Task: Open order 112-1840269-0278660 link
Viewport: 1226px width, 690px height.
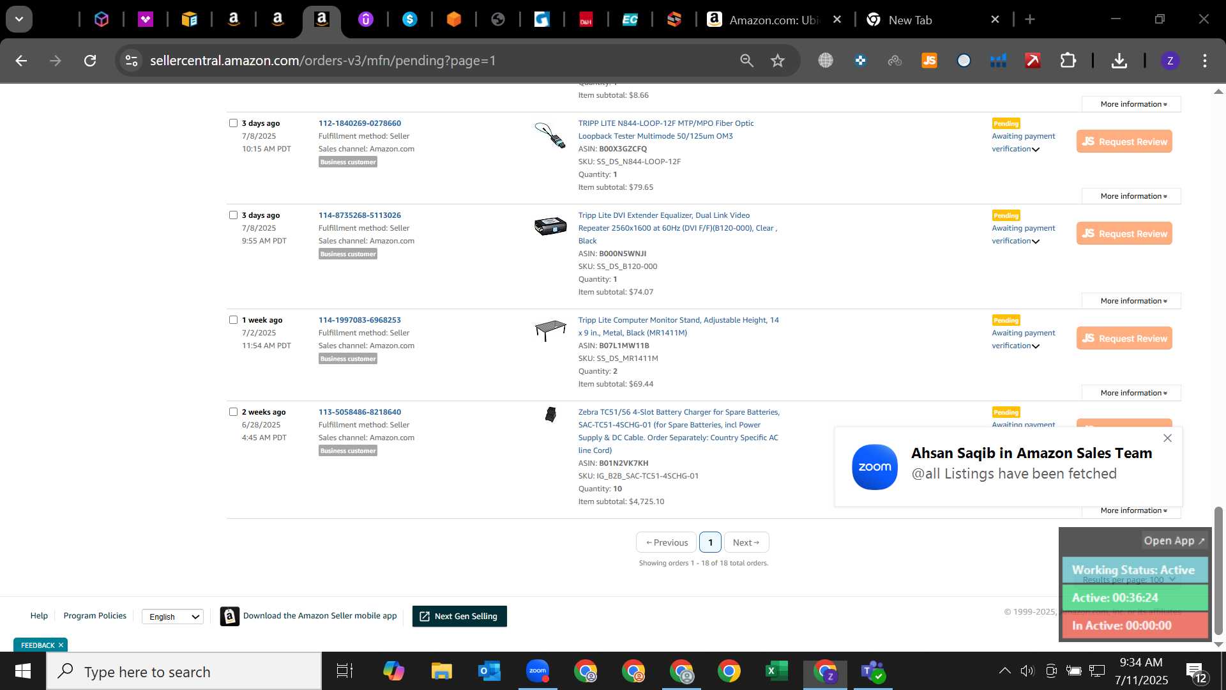Action: click(x=359, y=123)
